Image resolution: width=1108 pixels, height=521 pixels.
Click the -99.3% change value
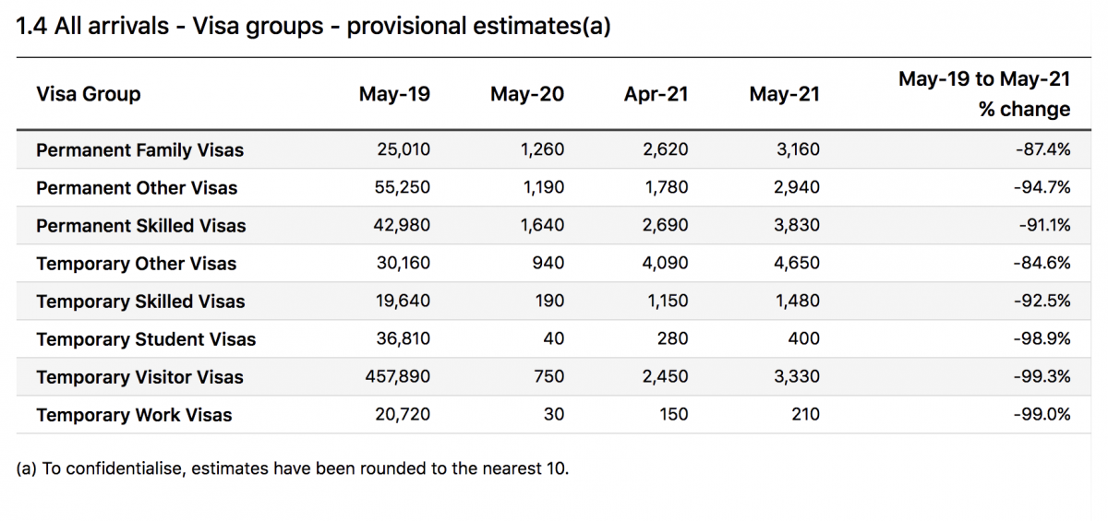pyautogui.click(x=1043, y=377)
